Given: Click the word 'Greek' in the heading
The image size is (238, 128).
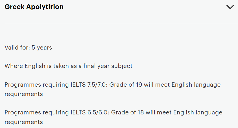Looking at the screenshot, I should (14, 7).
